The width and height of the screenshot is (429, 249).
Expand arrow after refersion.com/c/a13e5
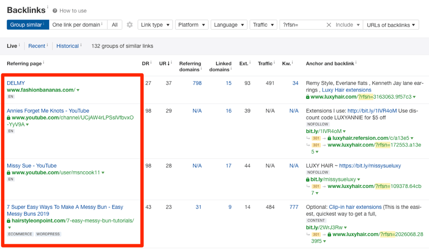coord(412,138)
